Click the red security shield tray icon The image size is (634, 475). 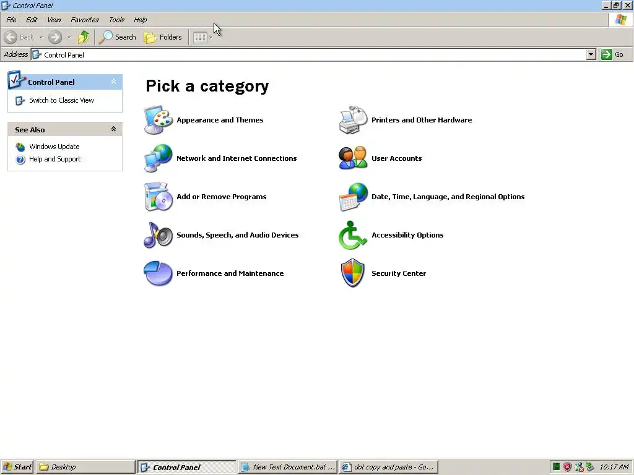click(x=567, y=467)
